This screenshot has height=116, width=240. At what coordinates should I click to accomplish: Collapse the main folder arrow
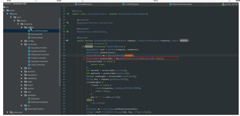coord(4,10)
